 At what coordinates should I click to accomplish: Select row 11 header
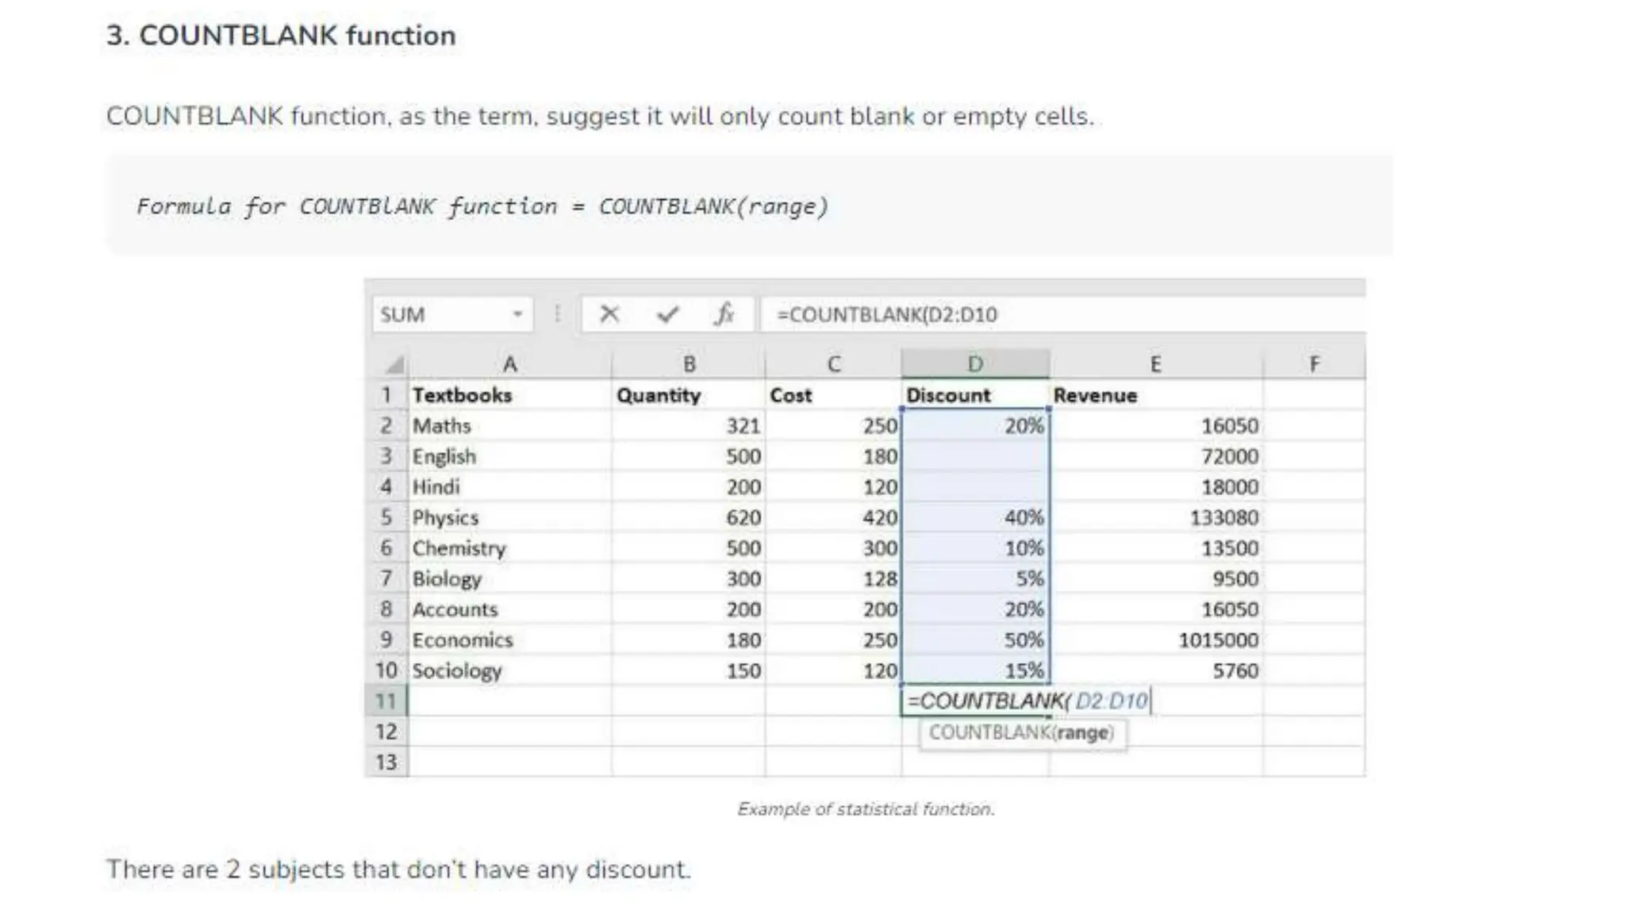click(386, 701)
